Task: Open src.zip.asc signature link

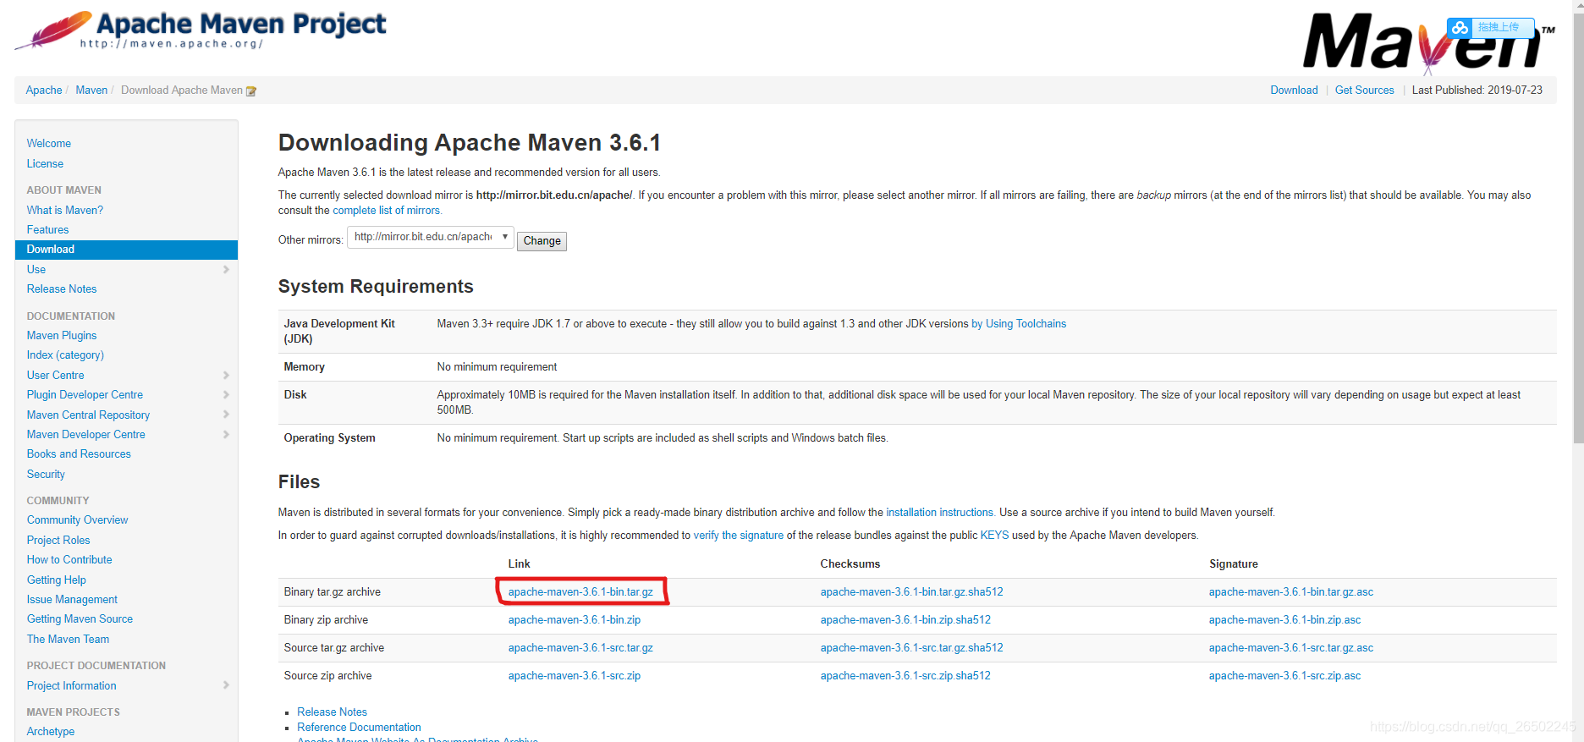Action: point(1284,676)
